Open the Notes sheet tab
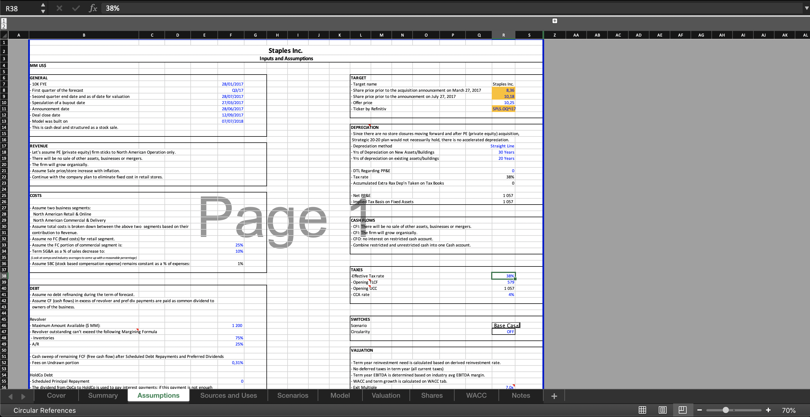Image resolution: width=810 pixels, height=417 pixels. click(521, 395)
